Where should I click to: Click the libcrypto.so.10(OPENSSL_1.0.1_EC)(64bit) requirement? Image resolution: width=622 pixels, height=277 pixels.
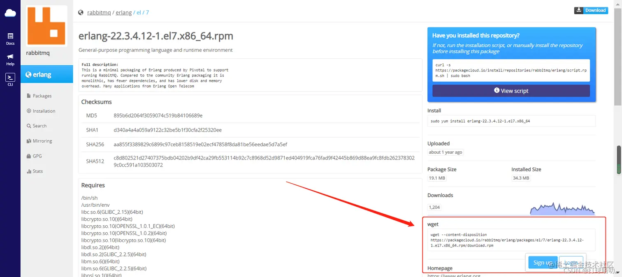coord(128,226)
